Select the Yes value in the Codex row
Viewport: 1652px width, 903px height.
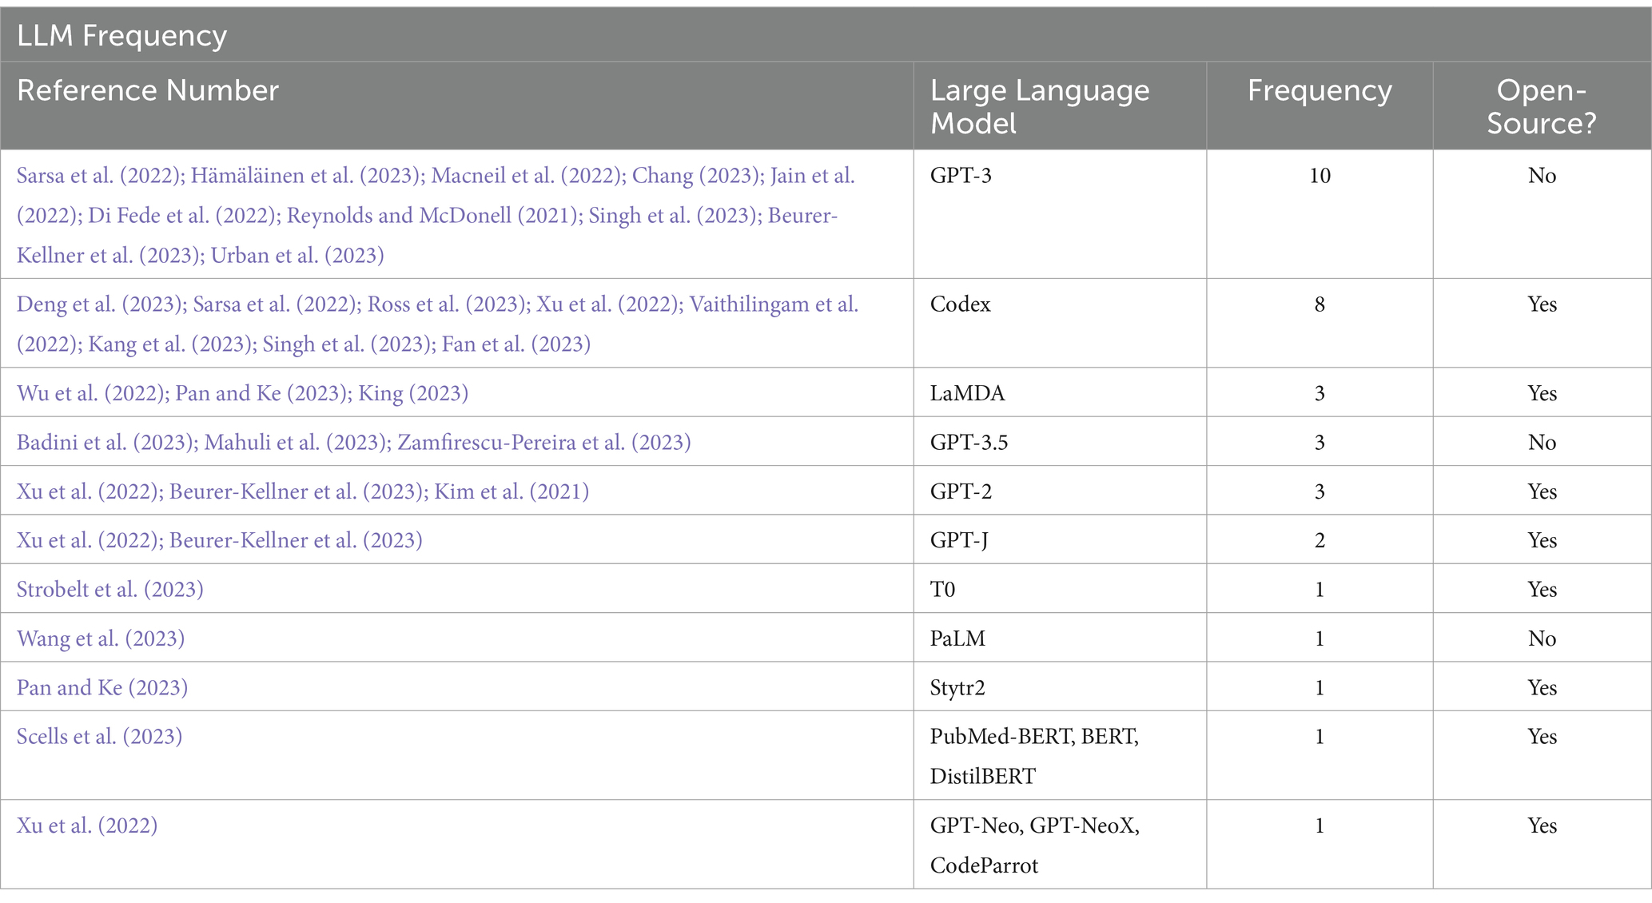click(1543, 304)
